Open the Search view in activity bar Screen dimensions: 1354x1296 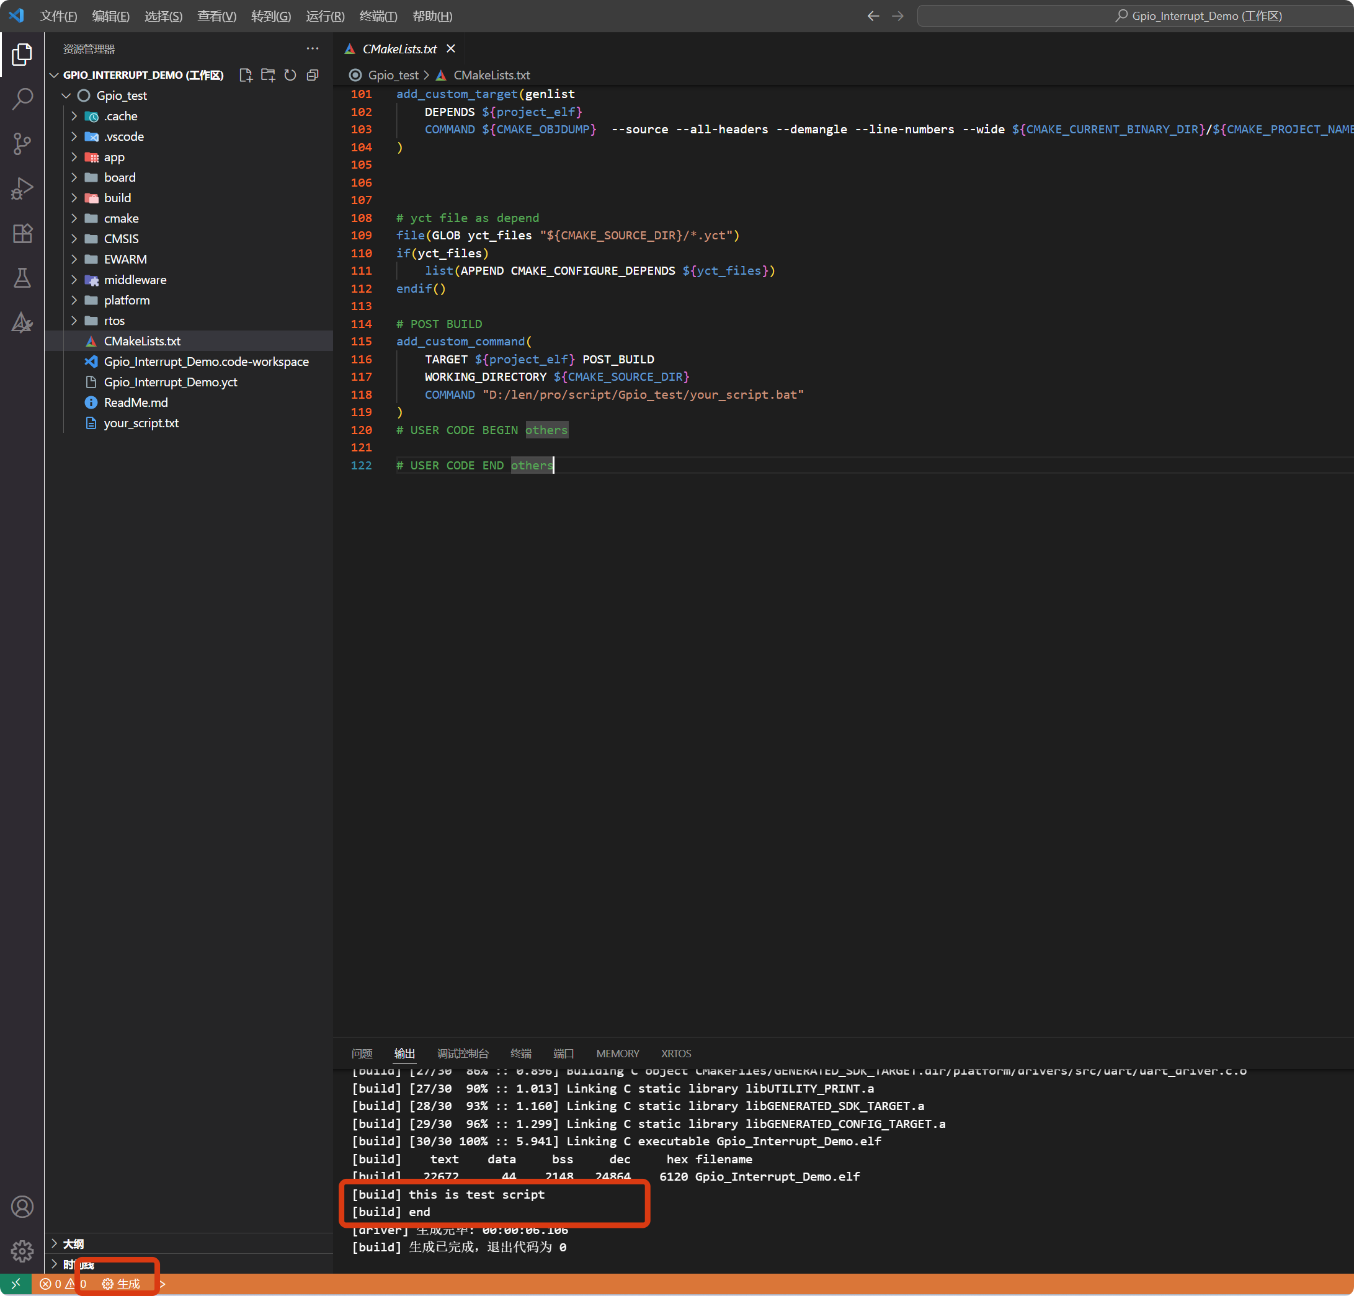coord(22,99)
